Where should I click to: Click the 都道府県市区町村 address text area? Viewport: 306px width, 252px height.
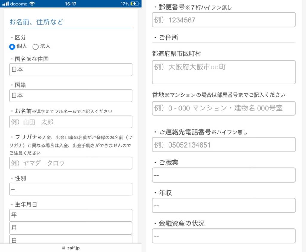pyautogui.click(x=224, y=72)
